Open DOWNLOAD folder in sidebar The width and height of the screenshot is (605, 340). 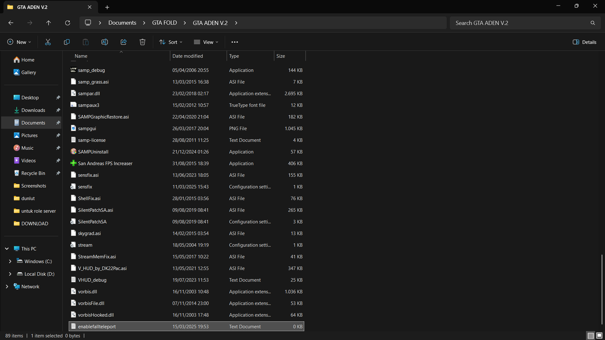coord(32,223)
